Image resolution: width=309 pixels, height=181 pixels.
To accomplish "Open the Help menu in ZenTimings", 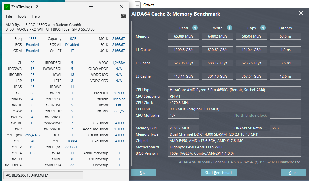I will point(36,16).
